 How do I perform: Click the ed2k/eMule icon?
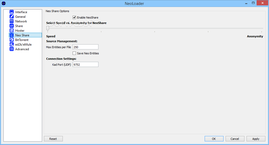pos(11,44)
